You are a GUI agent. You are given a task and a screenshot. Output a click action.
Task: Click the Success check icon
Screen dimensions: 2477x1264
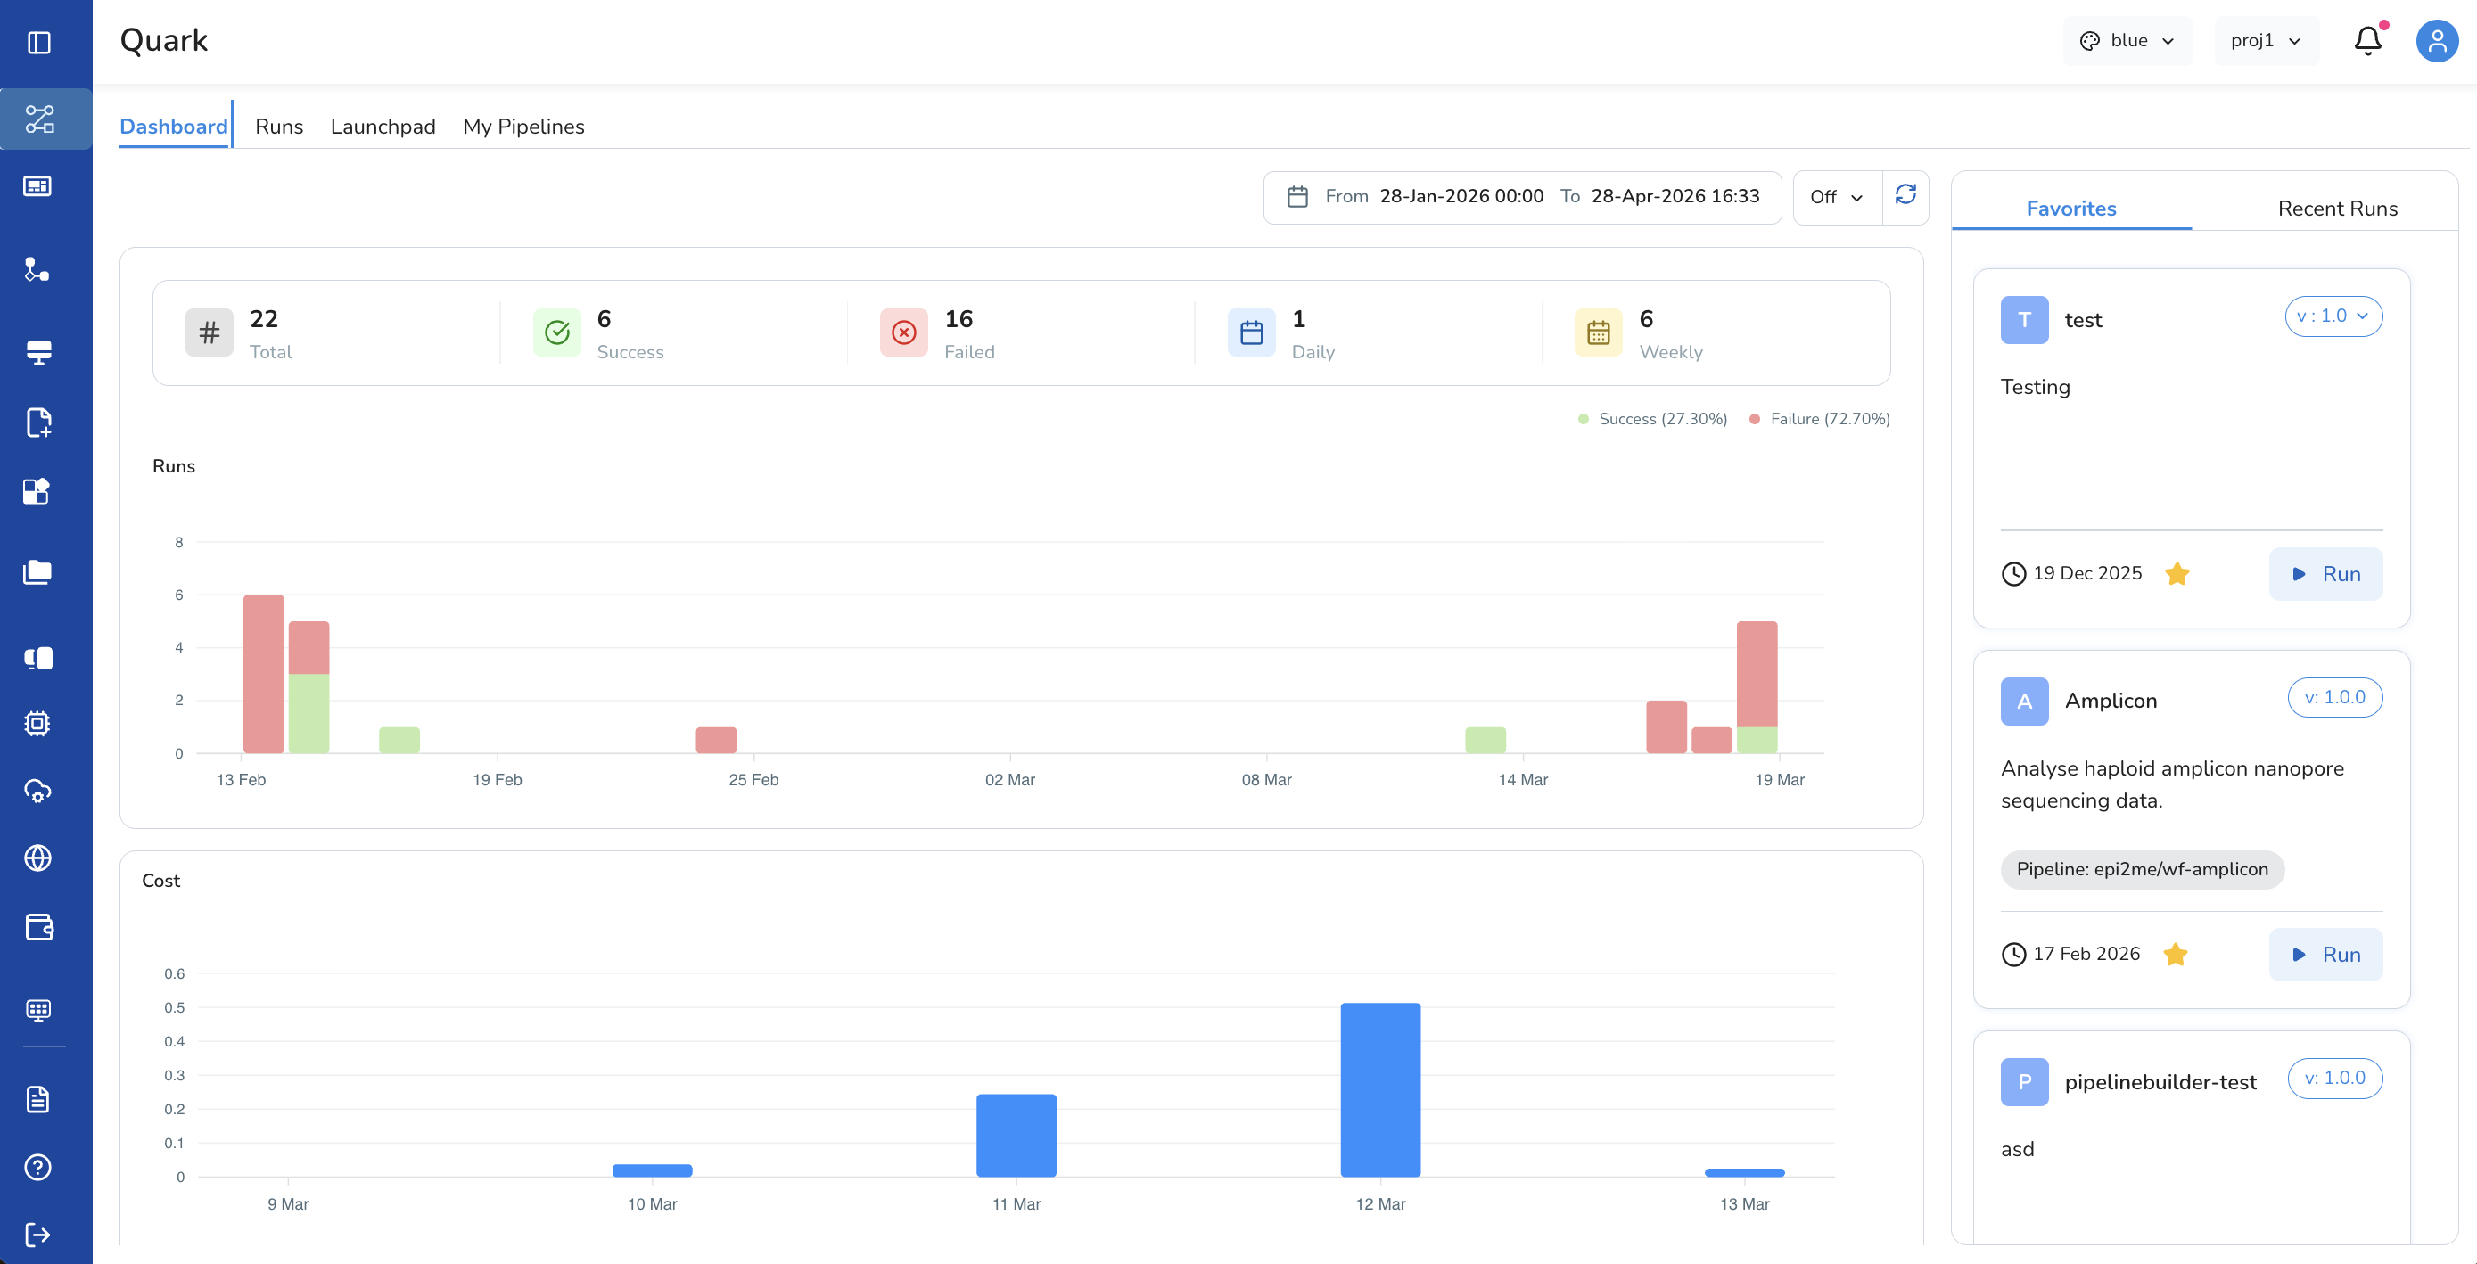557,332
